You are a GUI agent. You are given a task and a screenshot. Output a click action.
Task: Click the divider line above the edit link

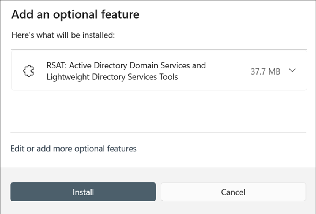pos(158,132)
